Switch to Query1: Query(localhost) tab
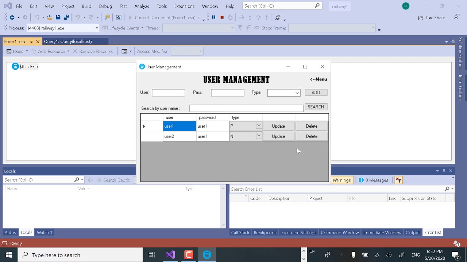The image size is (467, 262). 68,41
